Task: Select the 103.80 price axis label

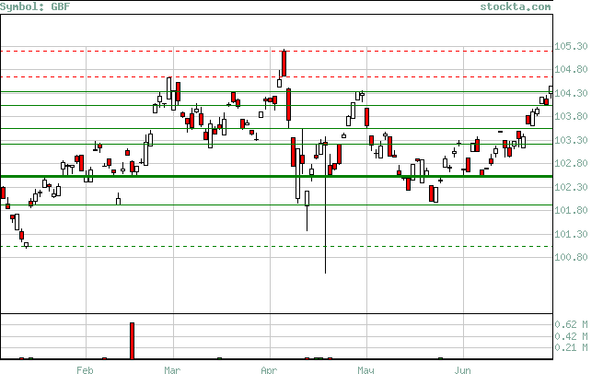Action: 571,116
